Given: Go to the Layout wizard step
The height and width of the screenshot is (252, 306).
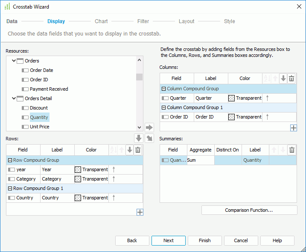Looking at the screenshot, I should click(x=187, y=21).
